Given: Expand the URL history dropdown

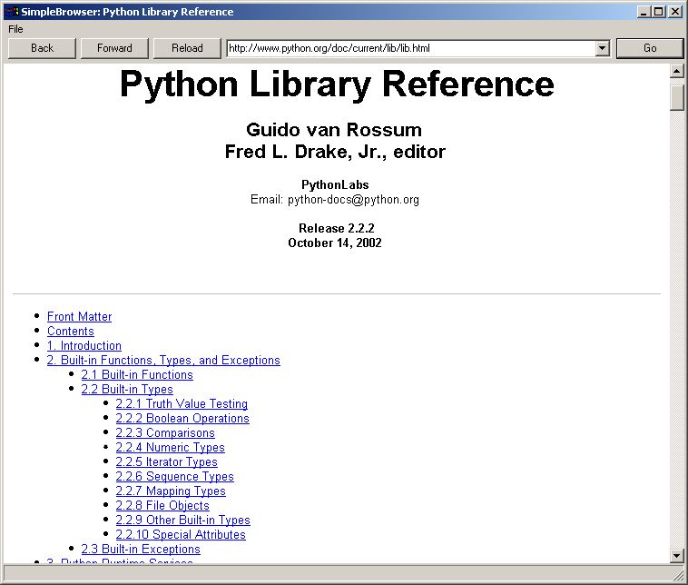Looking at the screenshot, I should 603,48.
